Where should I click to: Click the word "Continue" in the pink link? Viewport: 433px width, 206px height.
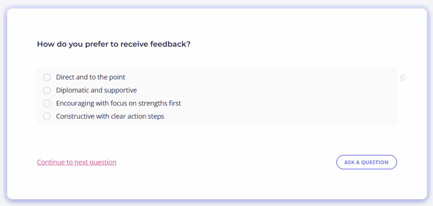click(51, 162)
